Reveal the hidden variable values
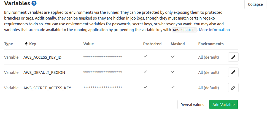Viewport: 270px width, 113px height. point(192,105)
